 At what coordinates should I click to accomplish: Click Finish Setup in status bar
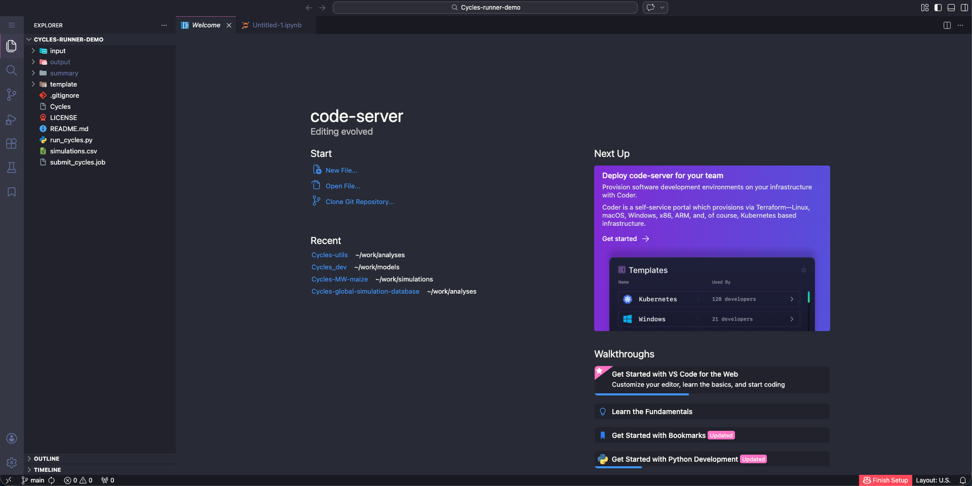[x=885, y=480]
